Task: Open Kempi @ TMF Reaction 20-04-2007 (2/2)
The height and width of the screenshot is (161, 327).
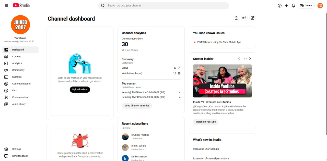Action: pos(144,92)
